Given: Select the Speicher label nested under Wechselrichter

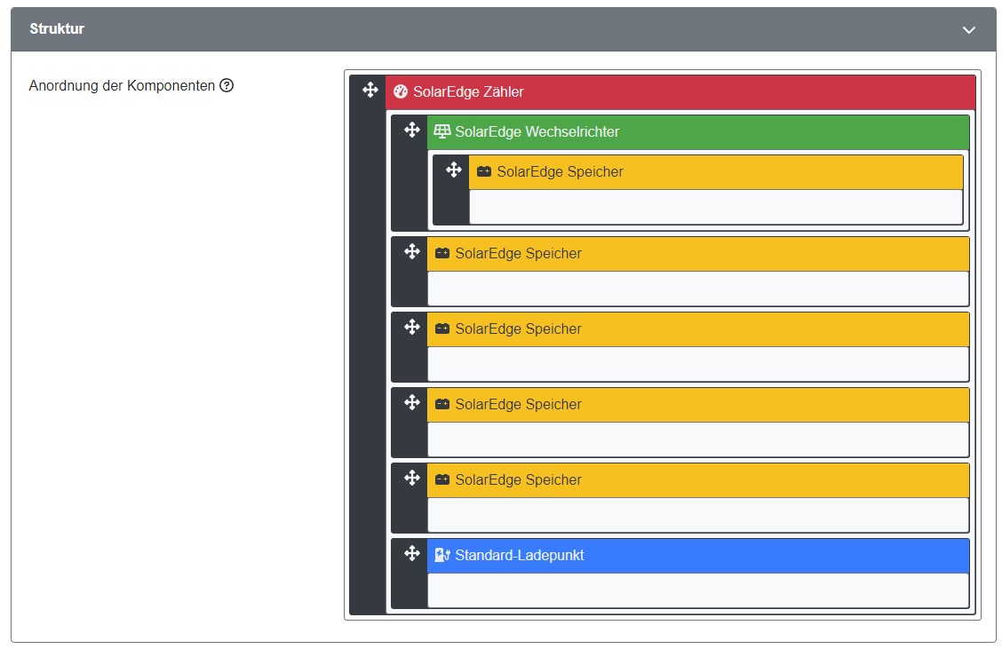Looking at the screenshot, I should click(560, 171).
